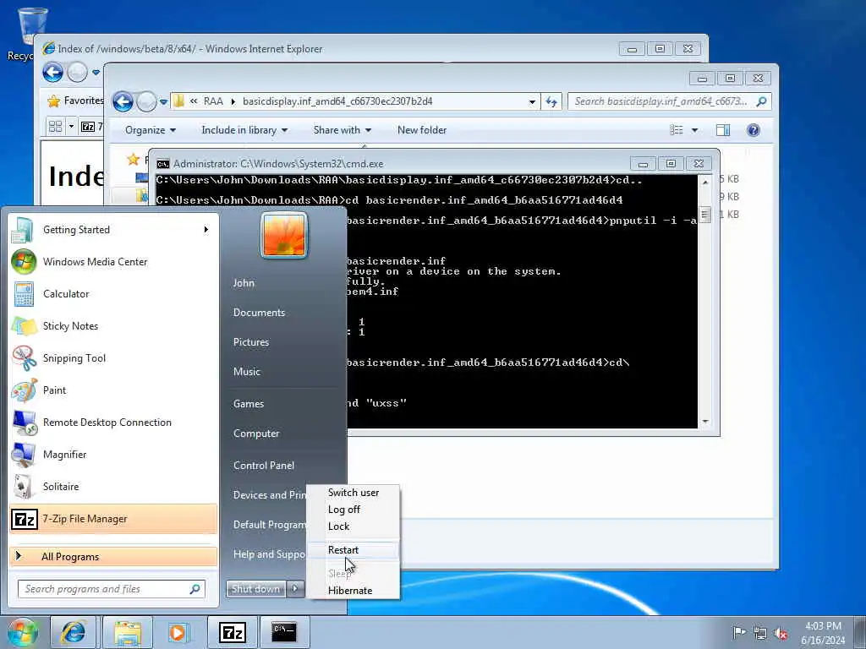Screen dimensions: 866x649
Task: Choose Switch user from power menu
Action: coord(354,493)
